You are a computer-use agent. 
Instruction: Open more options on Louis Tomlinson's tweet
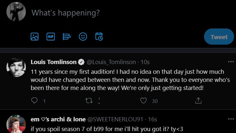coord(231,61)
